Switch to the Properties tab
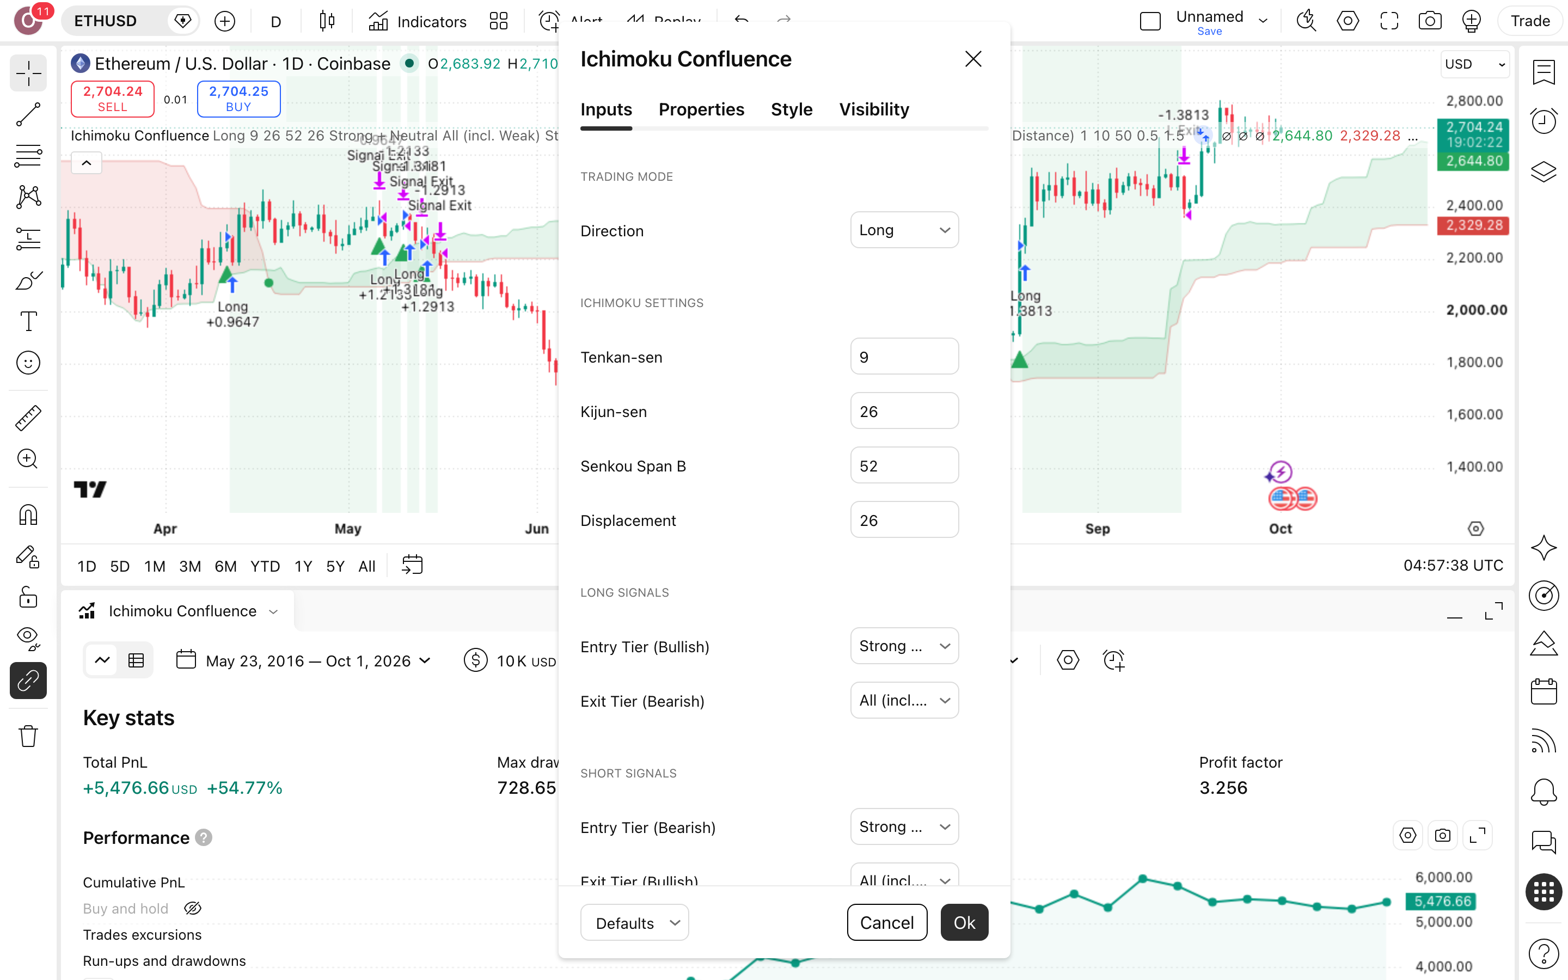The width and height of the screenshot is (1568, 980). [701, 109]
